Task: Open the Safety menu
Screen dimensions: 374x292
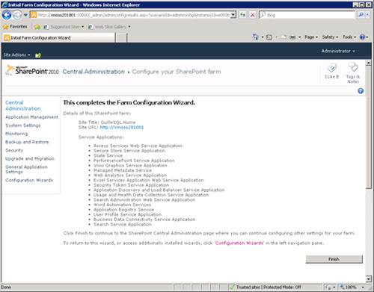Action: point(330,37)
